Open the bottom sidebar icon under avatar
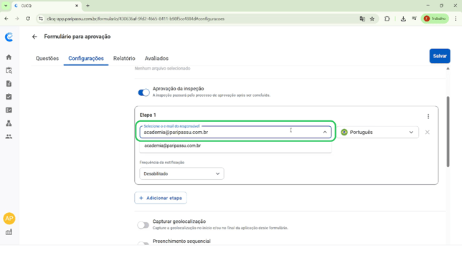Screen dimensions: 462x258 [x=9, y=232]
